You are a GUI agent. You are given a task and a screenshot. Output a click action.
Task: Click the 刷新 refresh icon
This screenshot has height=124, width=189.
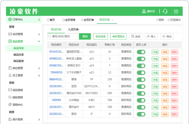[158, 20]
